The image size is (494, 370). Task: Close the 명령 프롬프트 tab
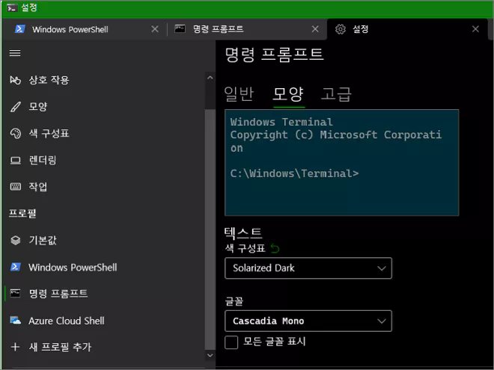point(315,29)
